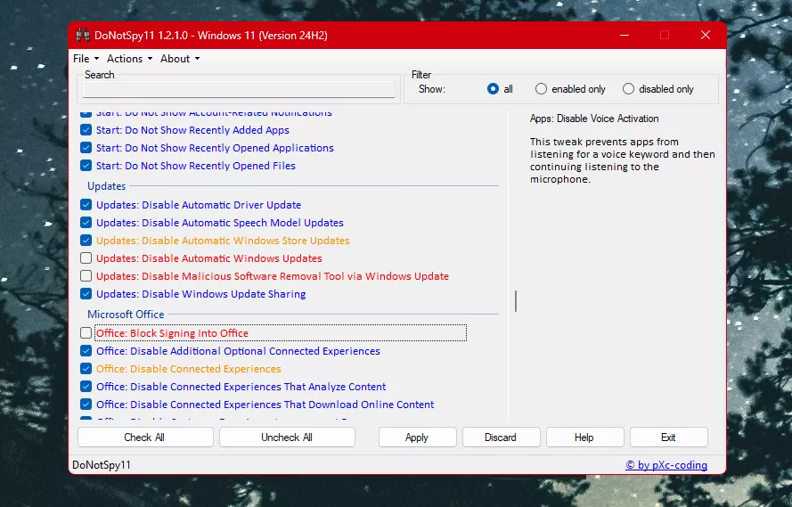Select the 'disabled only' filter option
Viewport: 792px width, 507px height.
(628, 89)
